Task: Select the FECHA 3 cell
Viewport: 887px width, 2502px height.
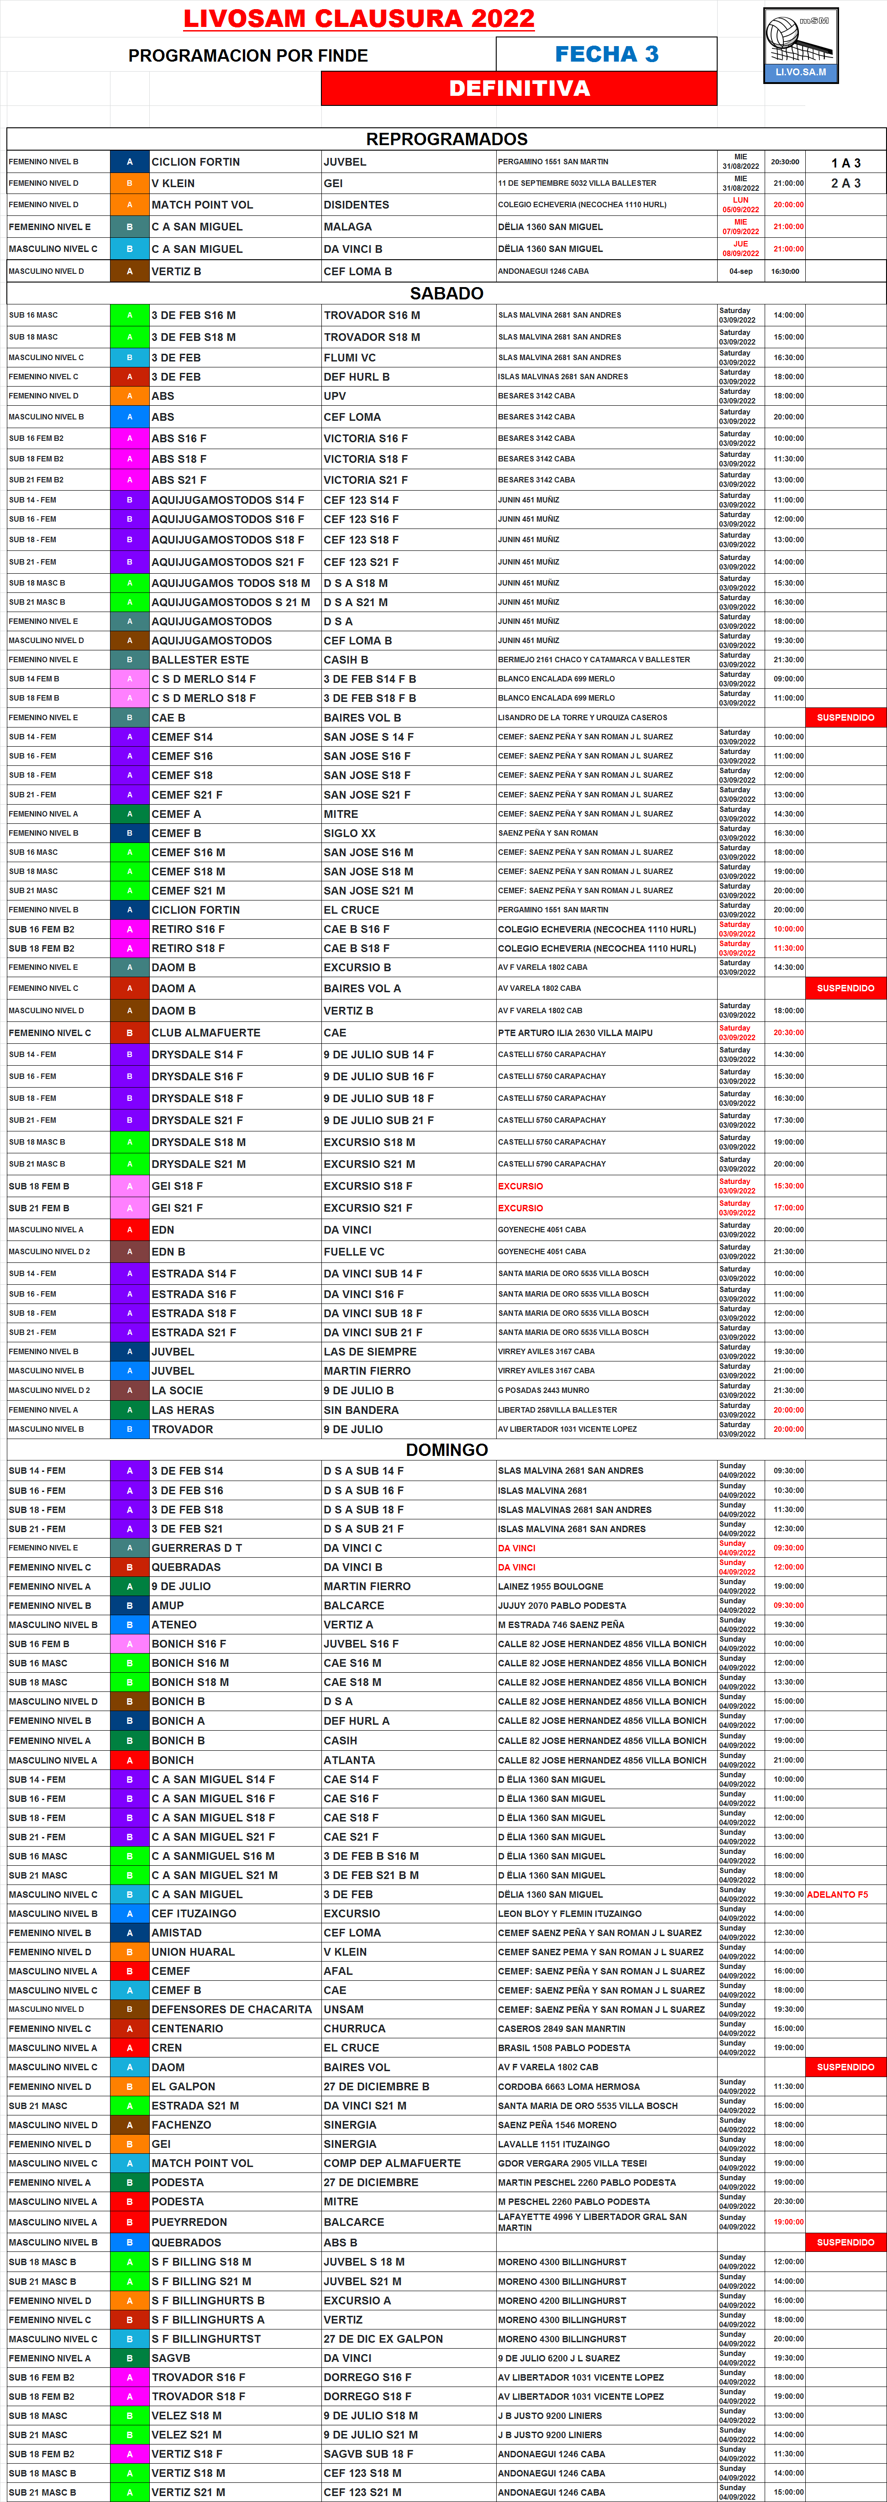Action: pos(606,54)
